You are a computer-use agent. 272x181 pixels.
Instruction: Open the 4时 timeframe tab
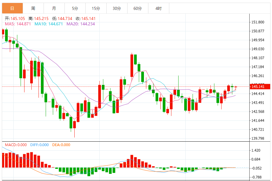159,8
